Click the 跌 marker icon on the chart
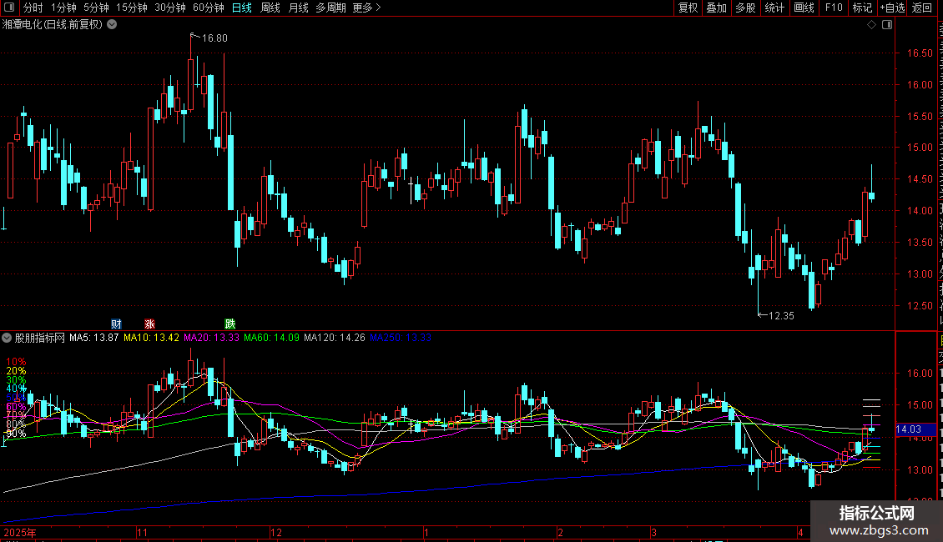This screenshot has width=943, height=542. 229,324
